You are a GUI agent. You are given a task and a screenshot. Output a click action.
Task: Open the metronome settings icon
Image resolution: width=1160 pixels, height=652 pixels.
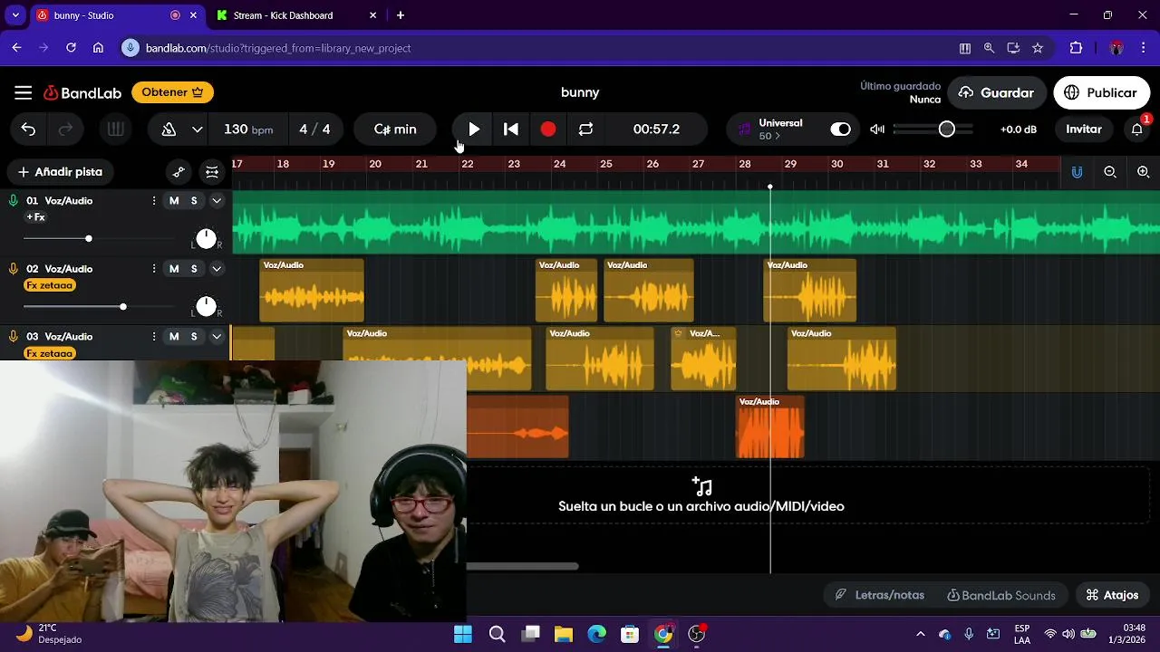click(x=169, y=129)
